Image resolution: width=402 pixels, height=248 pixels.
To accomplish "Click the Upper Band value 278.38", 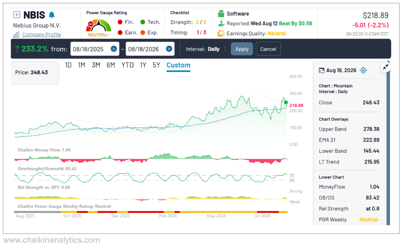I will (x=371, y=129).
